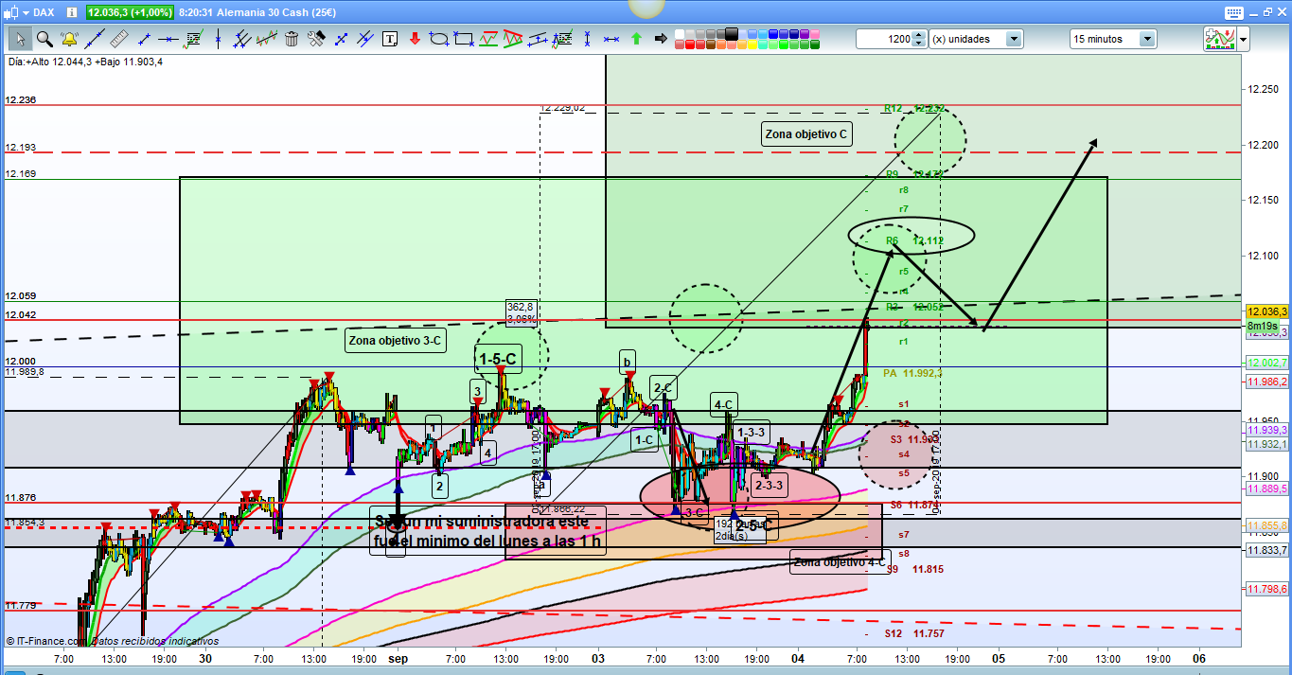Open the alarm bell alerts tool

(x=69, y=39)
